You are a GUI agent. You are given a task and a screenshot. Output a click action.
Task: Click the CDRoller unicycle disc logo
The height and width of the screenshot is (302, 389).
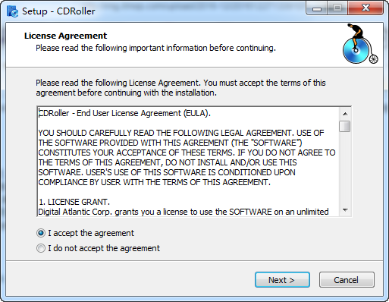pyautogui.click(x=360, y=43)
